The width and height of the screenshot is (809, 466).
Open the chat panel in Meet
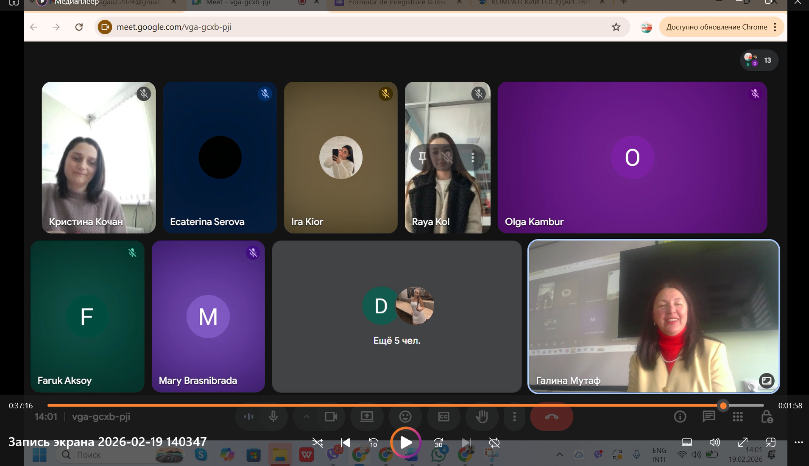tap(709, 417)
